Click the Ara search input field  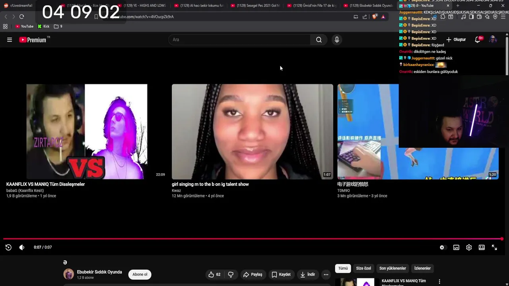240,40
